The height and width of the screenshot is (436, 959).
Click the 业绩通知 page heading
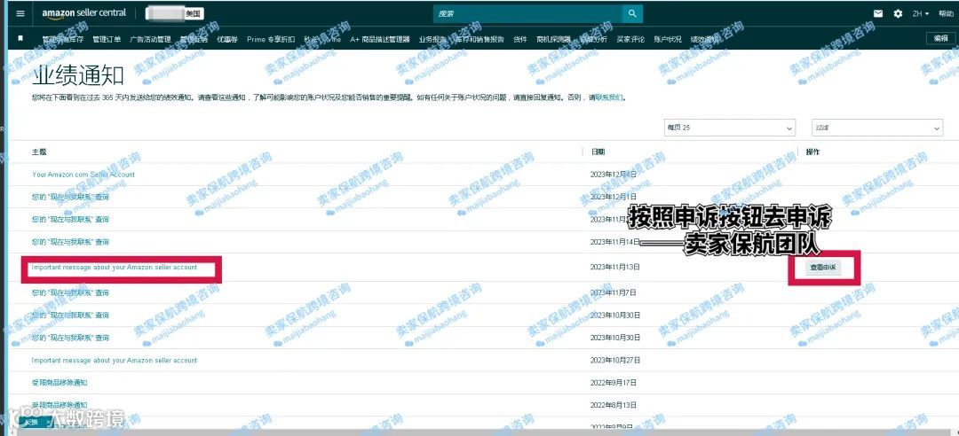tap(77, 75)
